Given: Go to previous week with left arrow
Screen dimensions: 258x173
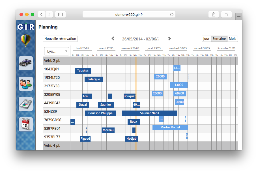Looking at the screenshot, I should pyautogui.click(x=113, y=39).
